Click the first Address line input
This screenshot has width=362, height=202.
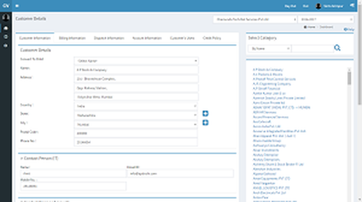pos(136,79)
